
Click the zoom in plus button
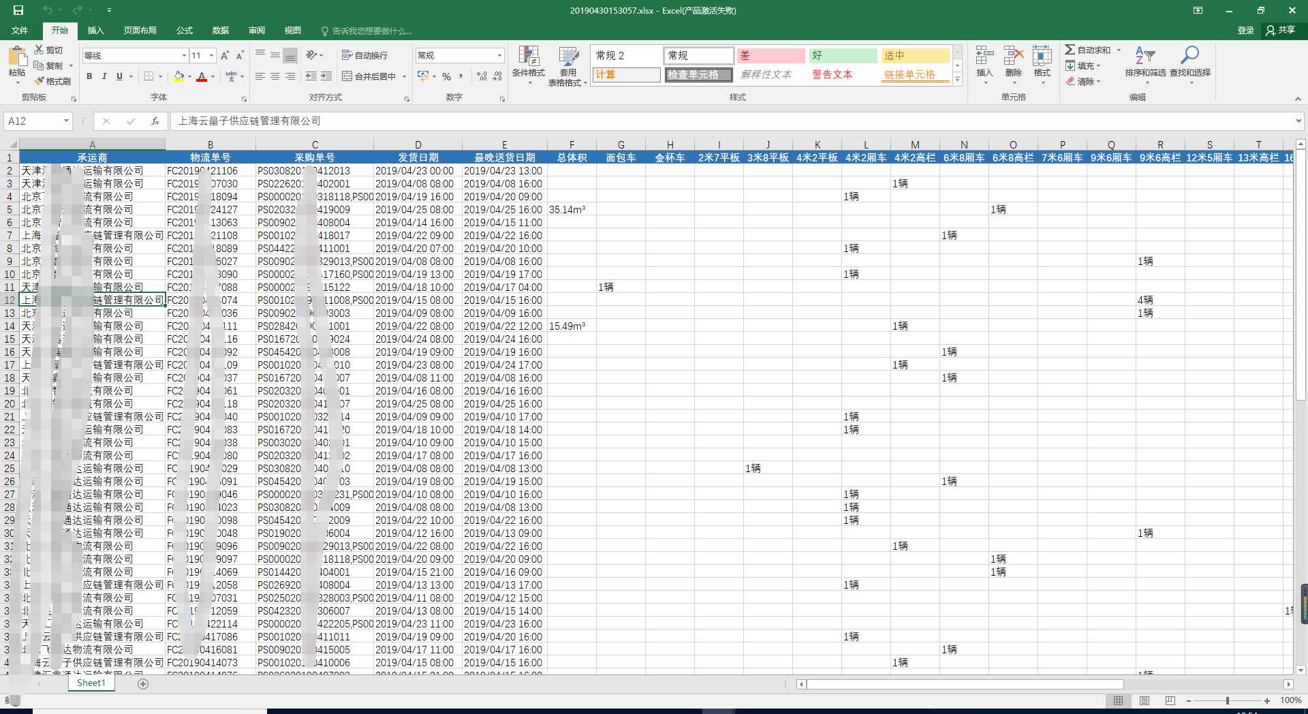click(1267, 700)
